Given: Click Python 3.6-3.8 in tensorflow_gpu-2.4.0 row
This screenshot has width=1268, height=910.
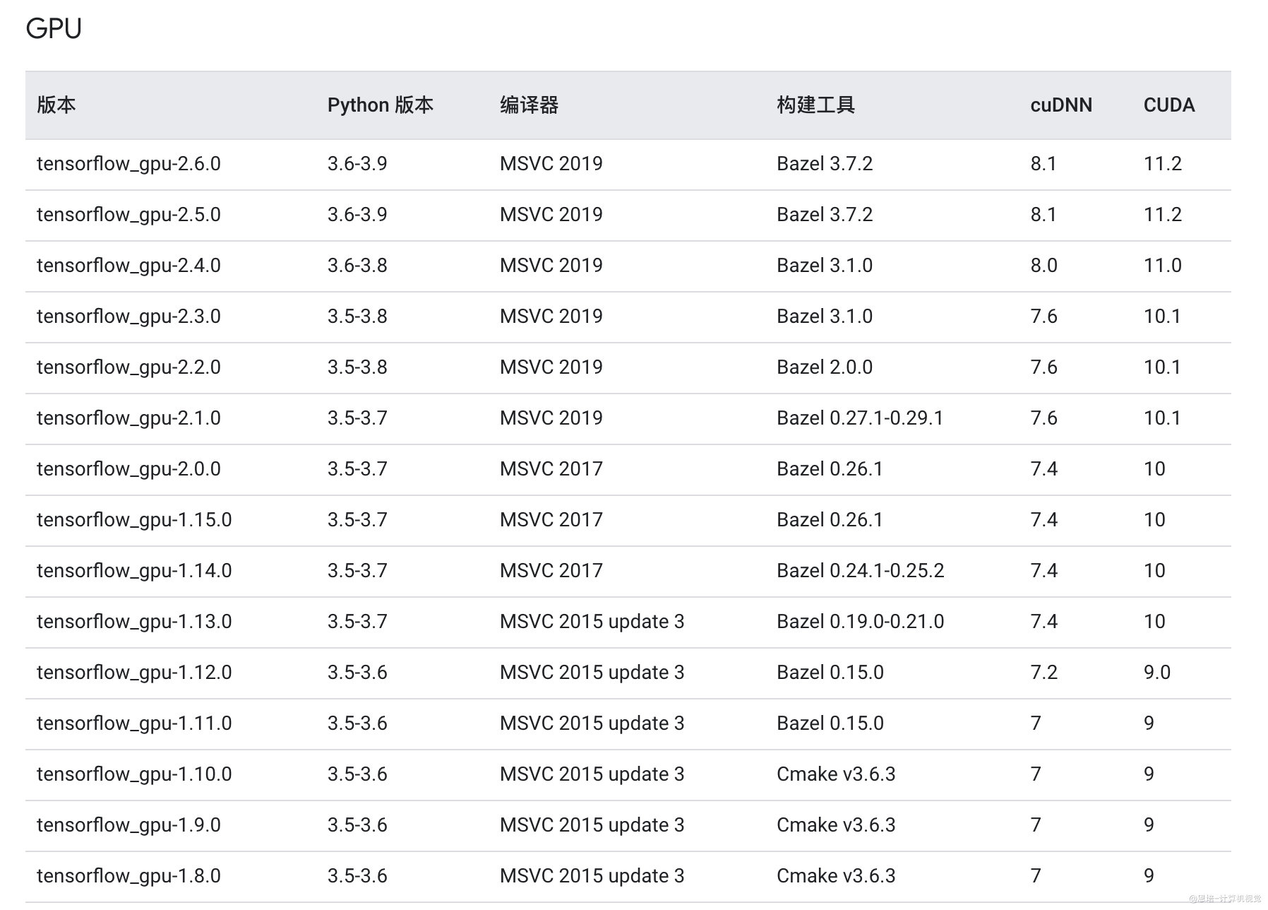Looking at the screenshot, I should [x=357, y=266].
